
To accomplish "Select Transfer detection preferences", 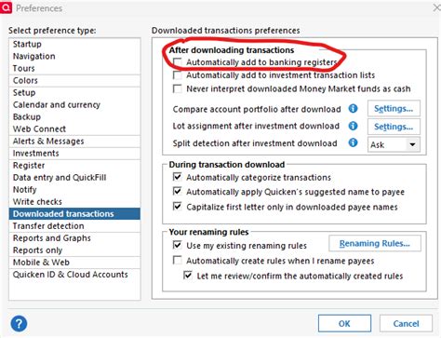I will point(74,225).
